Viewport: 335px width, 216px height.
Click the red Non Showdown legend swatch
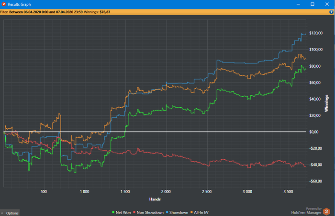(x=134, y=212)
